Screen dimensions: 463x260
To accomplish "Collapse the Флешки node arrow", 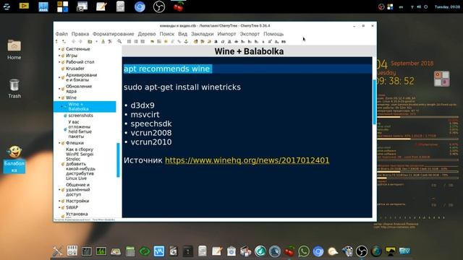I will tap(59, 143).
